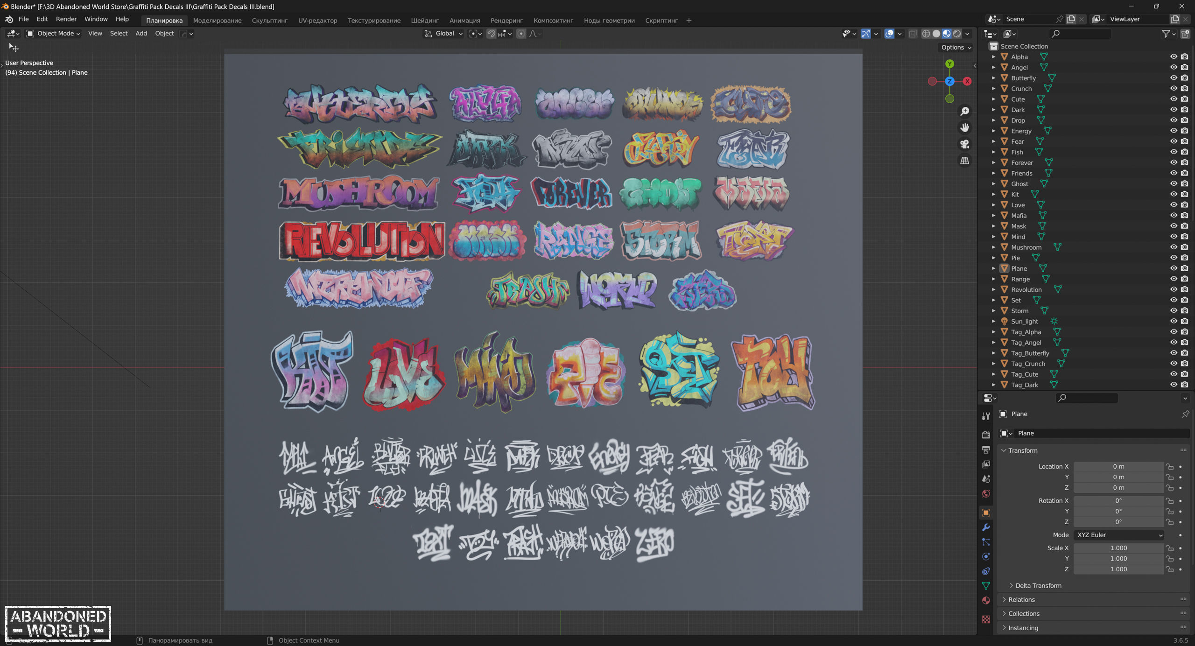The width and height of the screenshot is (1195, 646).
Task: Toggle the Location X lock
Action: [1170, 466]
